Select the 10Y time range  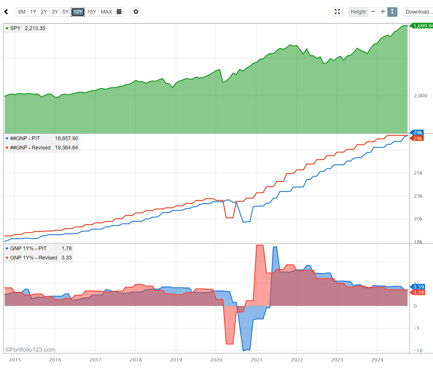pyautogui.click(x=78, y=12)
